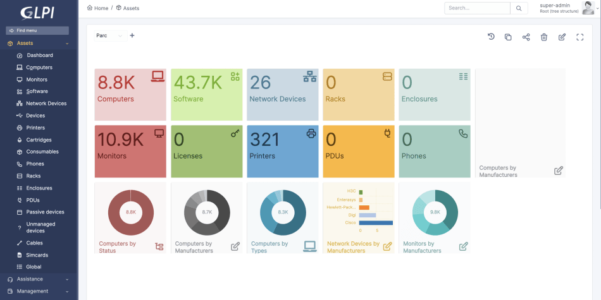The image size is (601, 300).
Task: Add new dashboard plus icon
Action: 132,35
